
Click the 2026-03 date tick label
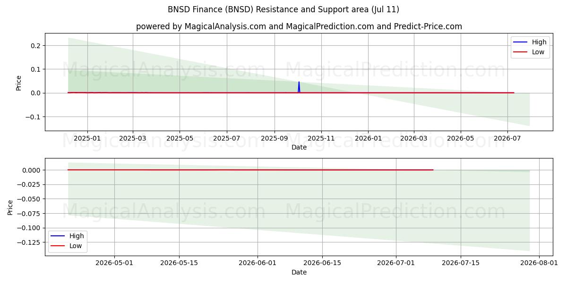[x=414, y=138]
